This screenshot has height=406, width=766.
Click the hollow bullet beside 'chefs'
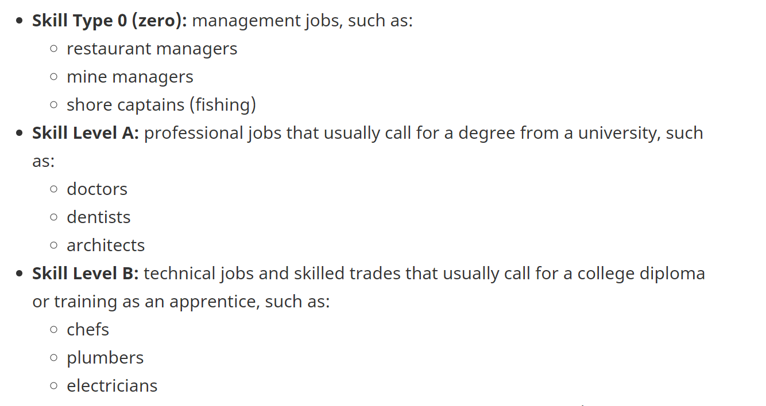pos(54,330)
